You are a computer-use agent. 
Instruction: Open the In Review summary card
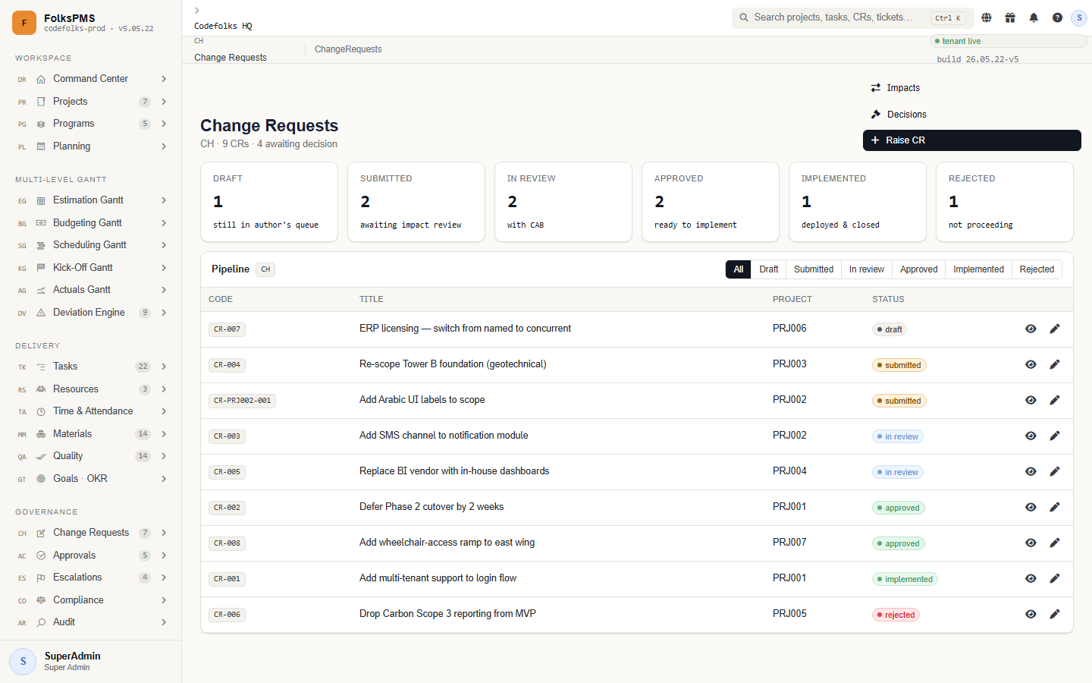pyautogui.click(x=563, y=202)
